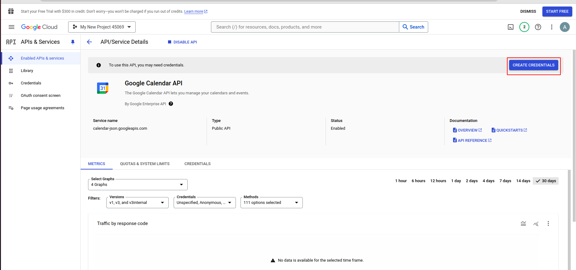Switch to the Credentials tab

pos(197,164)
